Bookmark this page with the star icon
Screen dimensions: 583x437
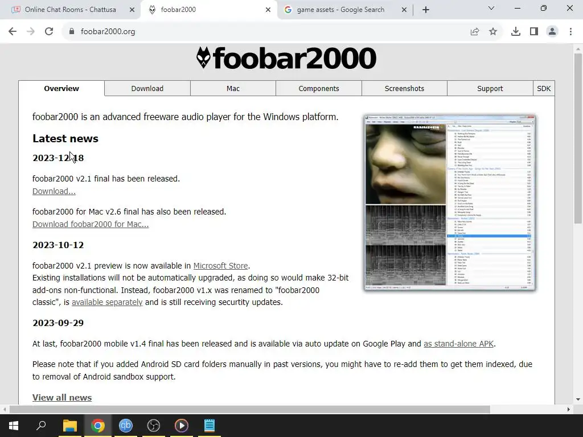coord(493,32)
